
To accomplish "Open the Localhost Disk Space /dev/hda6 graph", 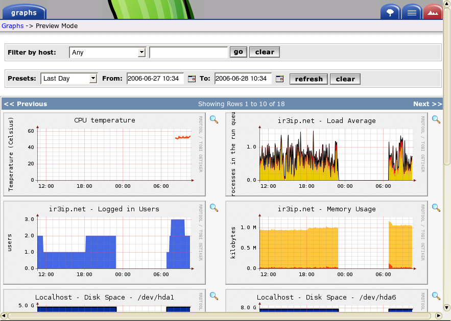I will (x=326, y=301).
